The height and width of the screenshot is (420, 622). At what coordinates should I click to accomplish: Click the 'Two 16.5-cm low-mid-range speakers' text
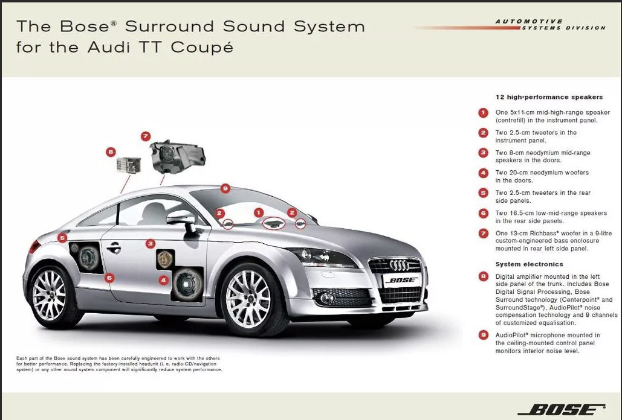coord(551,217)
